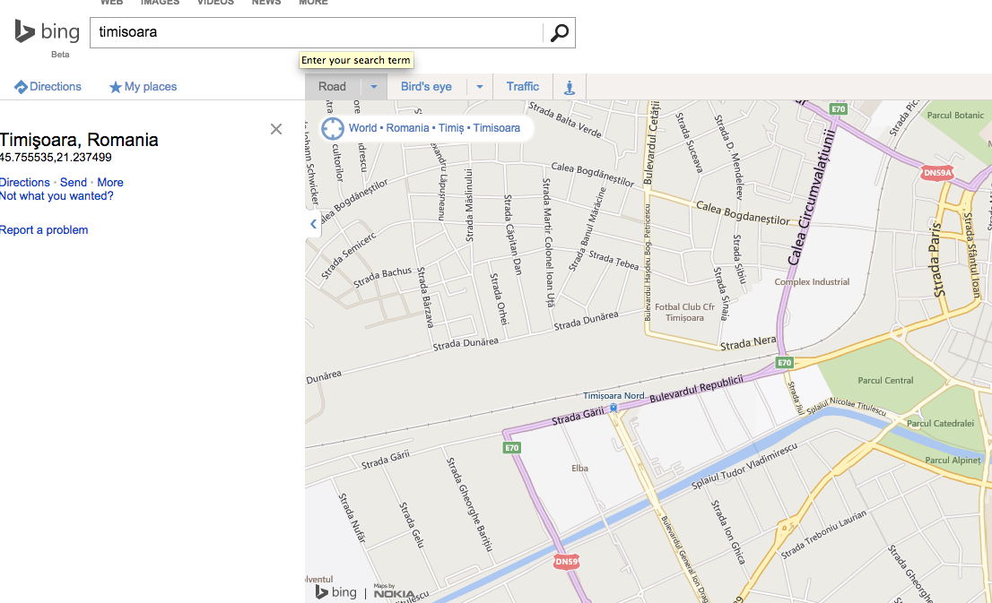Click the DN59A road shield
The height and width of the screenshot is (603, 992).
tap(937, 173)
